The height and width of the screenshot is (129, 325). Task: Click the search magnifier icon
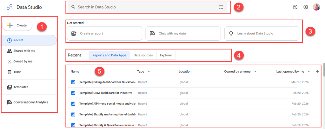(73, 7)
